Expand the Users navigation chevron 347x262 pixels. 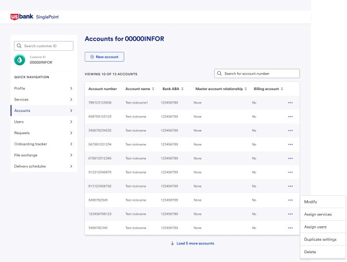(x=71, y=122)
